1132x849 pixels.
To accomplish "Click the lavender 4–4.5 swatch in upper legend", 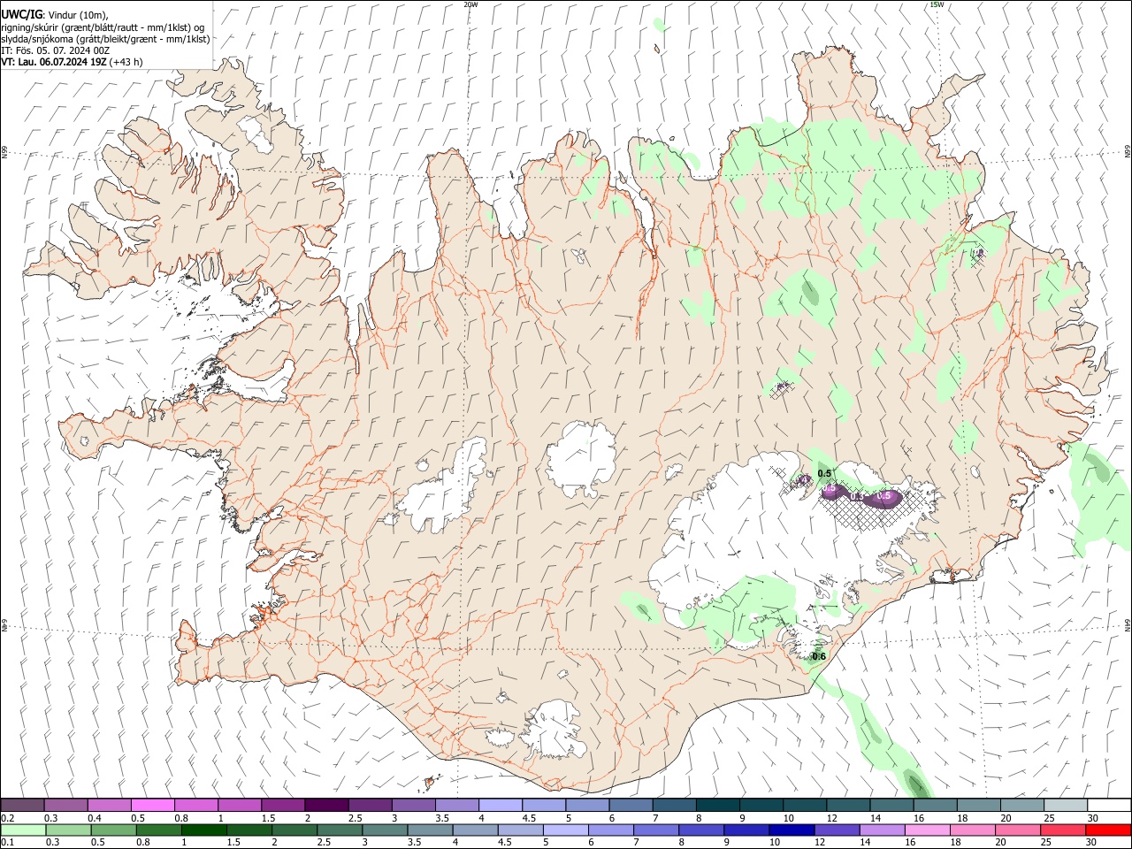I will pos(500,805).
